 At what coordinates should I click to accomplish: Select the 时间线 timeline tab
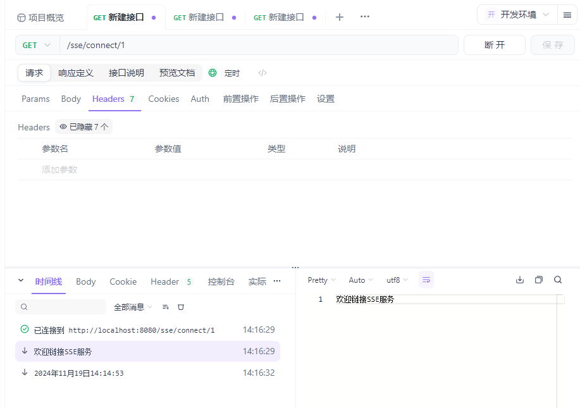click(49, 282)
